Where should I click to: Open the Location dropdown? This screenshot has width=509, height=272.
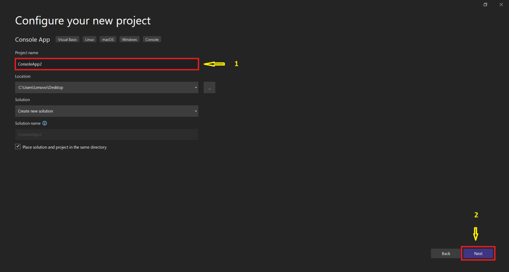106,87
